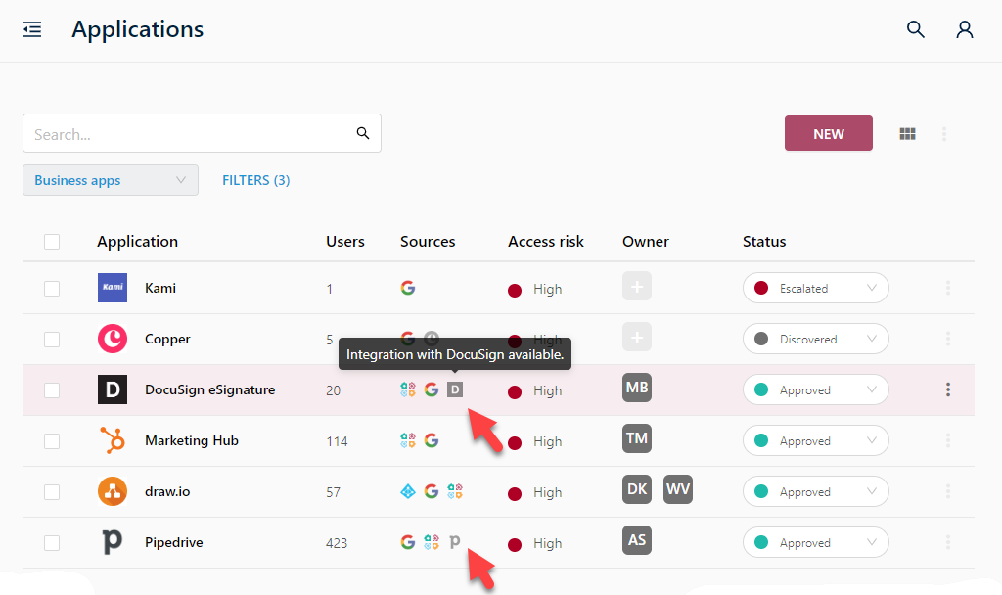Check the Pipedrive row checkbox
The image size is (1002, 595).
tap(52, 542)
